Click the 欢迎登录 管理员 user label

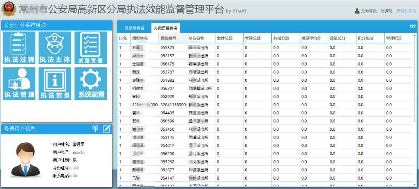click(x=374, y=11)
